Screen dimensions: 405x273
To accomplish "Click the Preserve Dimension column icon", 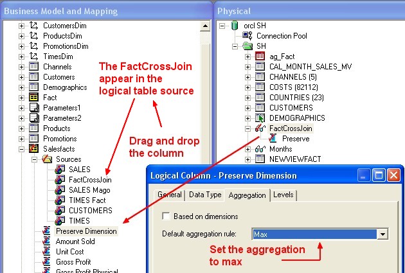I will click(46, 231).
